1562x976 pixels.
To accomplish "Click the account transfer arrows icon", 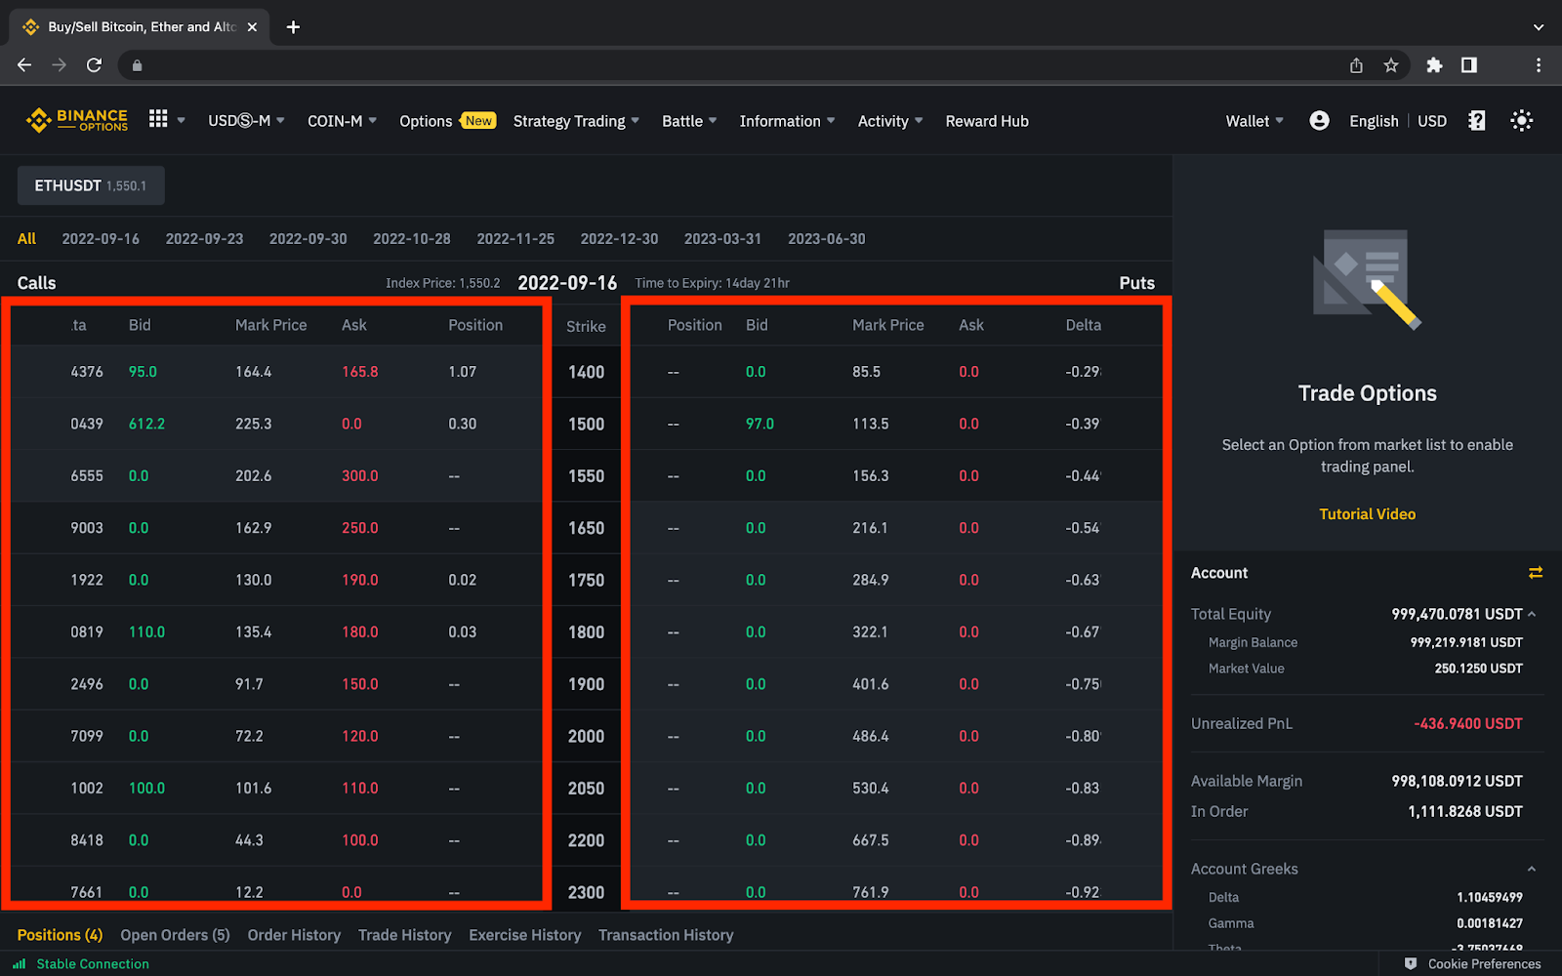I will point(1535,573).
